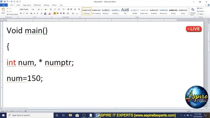Open File Explorer from the taskbar

click(x=70, y=115)
